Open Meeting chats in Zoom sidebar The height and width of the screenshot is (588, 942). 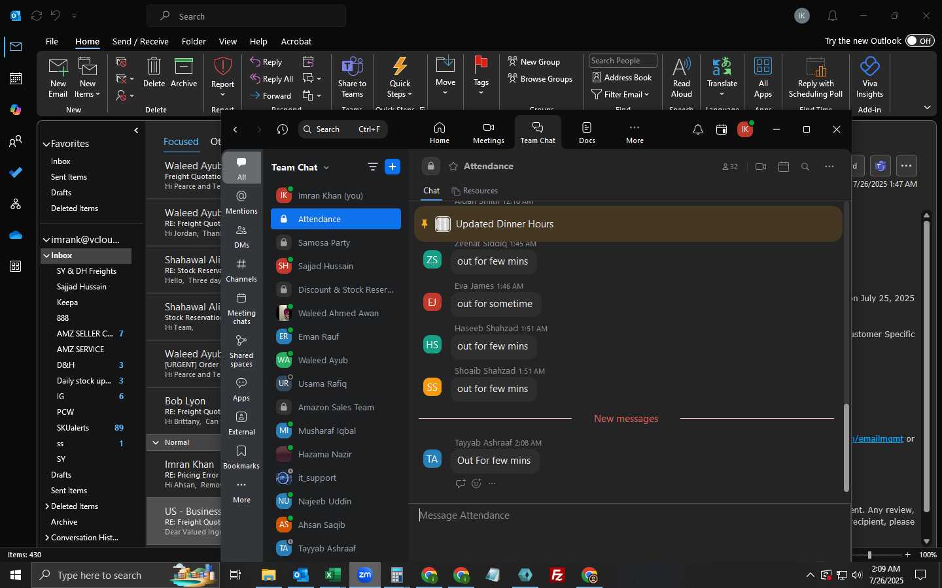tap(241, 308)
